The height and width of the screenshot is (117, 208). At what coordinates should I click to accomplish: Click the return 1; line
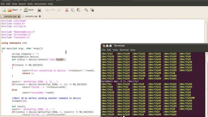point(28,73)
